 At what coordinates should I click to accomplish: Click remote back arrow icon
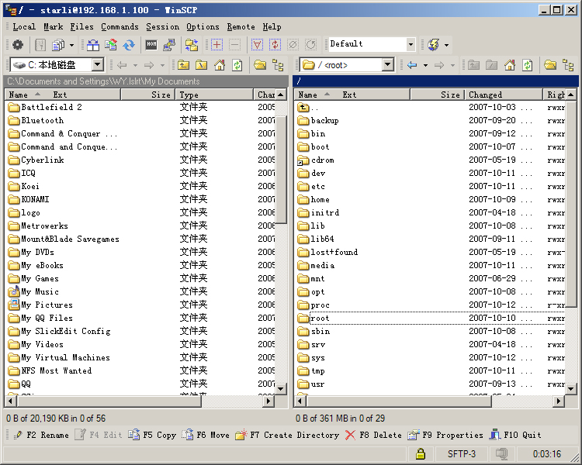[x=412, y=65]
